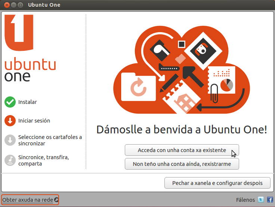Screen dimensions: 275x207
Task: Click the Fálenos label in footer
Action: pyautogui.click(x=245, y=200)
